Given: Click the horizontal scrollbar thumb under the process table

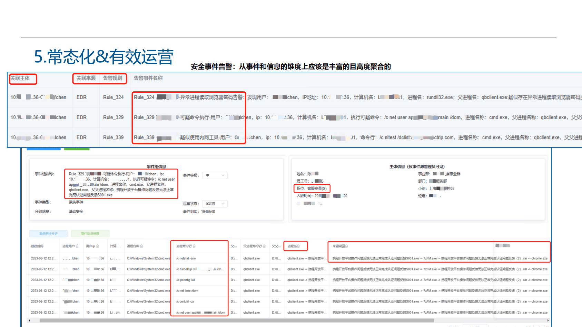Looking at the screenshot, I should 237,320.
